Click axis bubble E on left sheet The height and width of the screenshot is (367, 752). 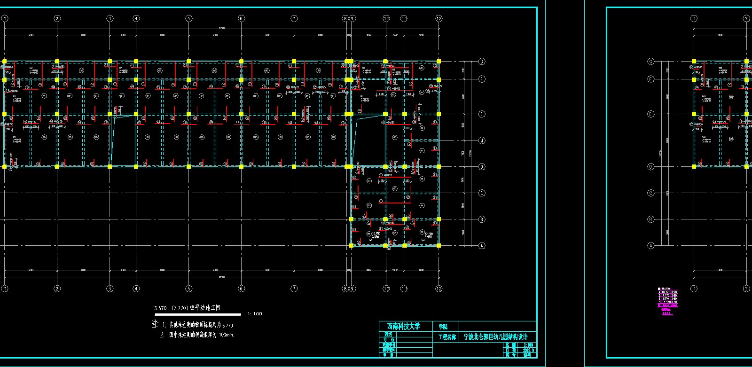(482, 114)
